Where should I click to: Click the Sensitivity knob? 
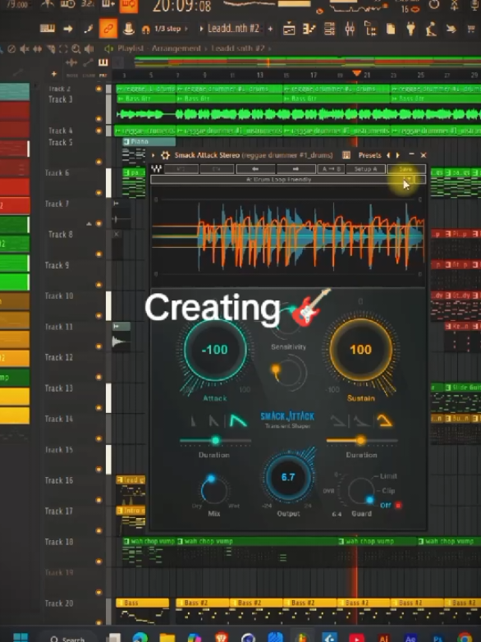tap(289, 372)
